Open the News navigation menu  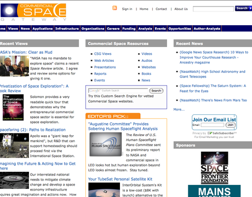coord(25,28)
